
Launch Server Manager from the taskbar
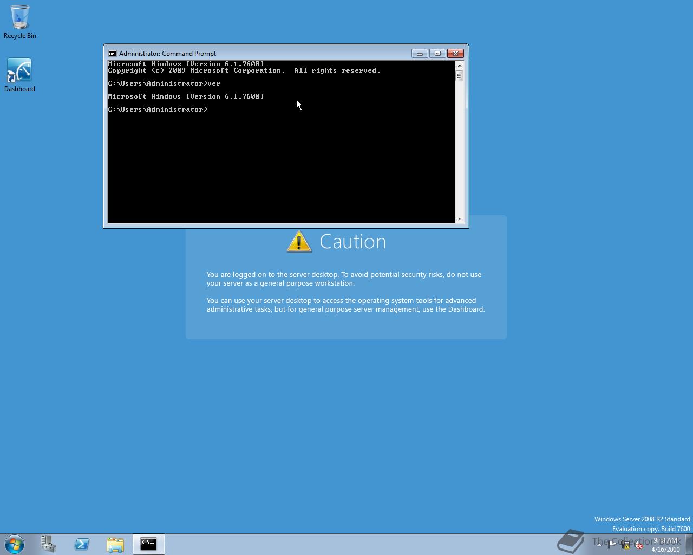pyautogui.click(x=49, y=544)
